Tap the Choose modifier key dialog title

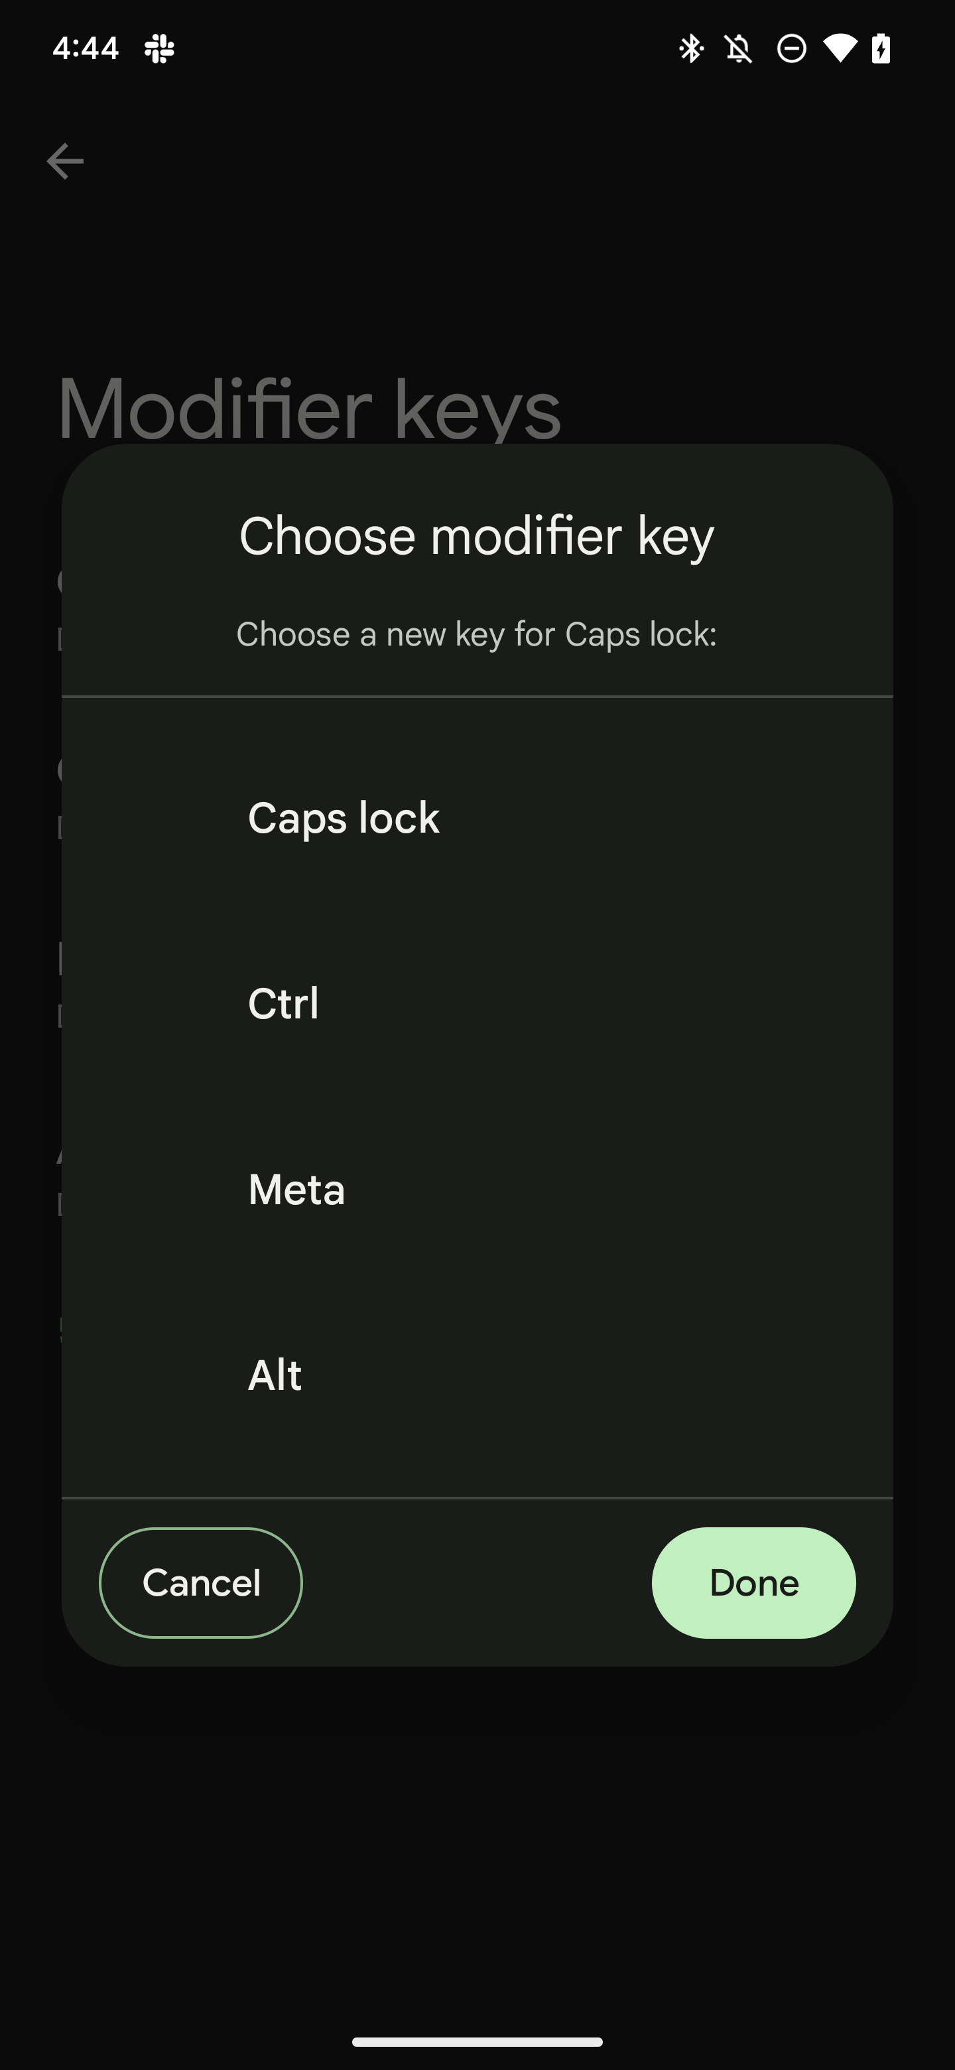click(476, 536)
